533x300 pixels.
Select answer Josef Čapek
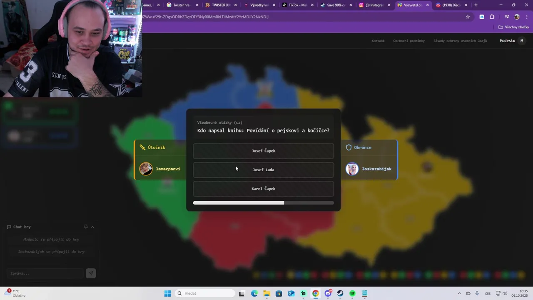(x=263, y=151)
